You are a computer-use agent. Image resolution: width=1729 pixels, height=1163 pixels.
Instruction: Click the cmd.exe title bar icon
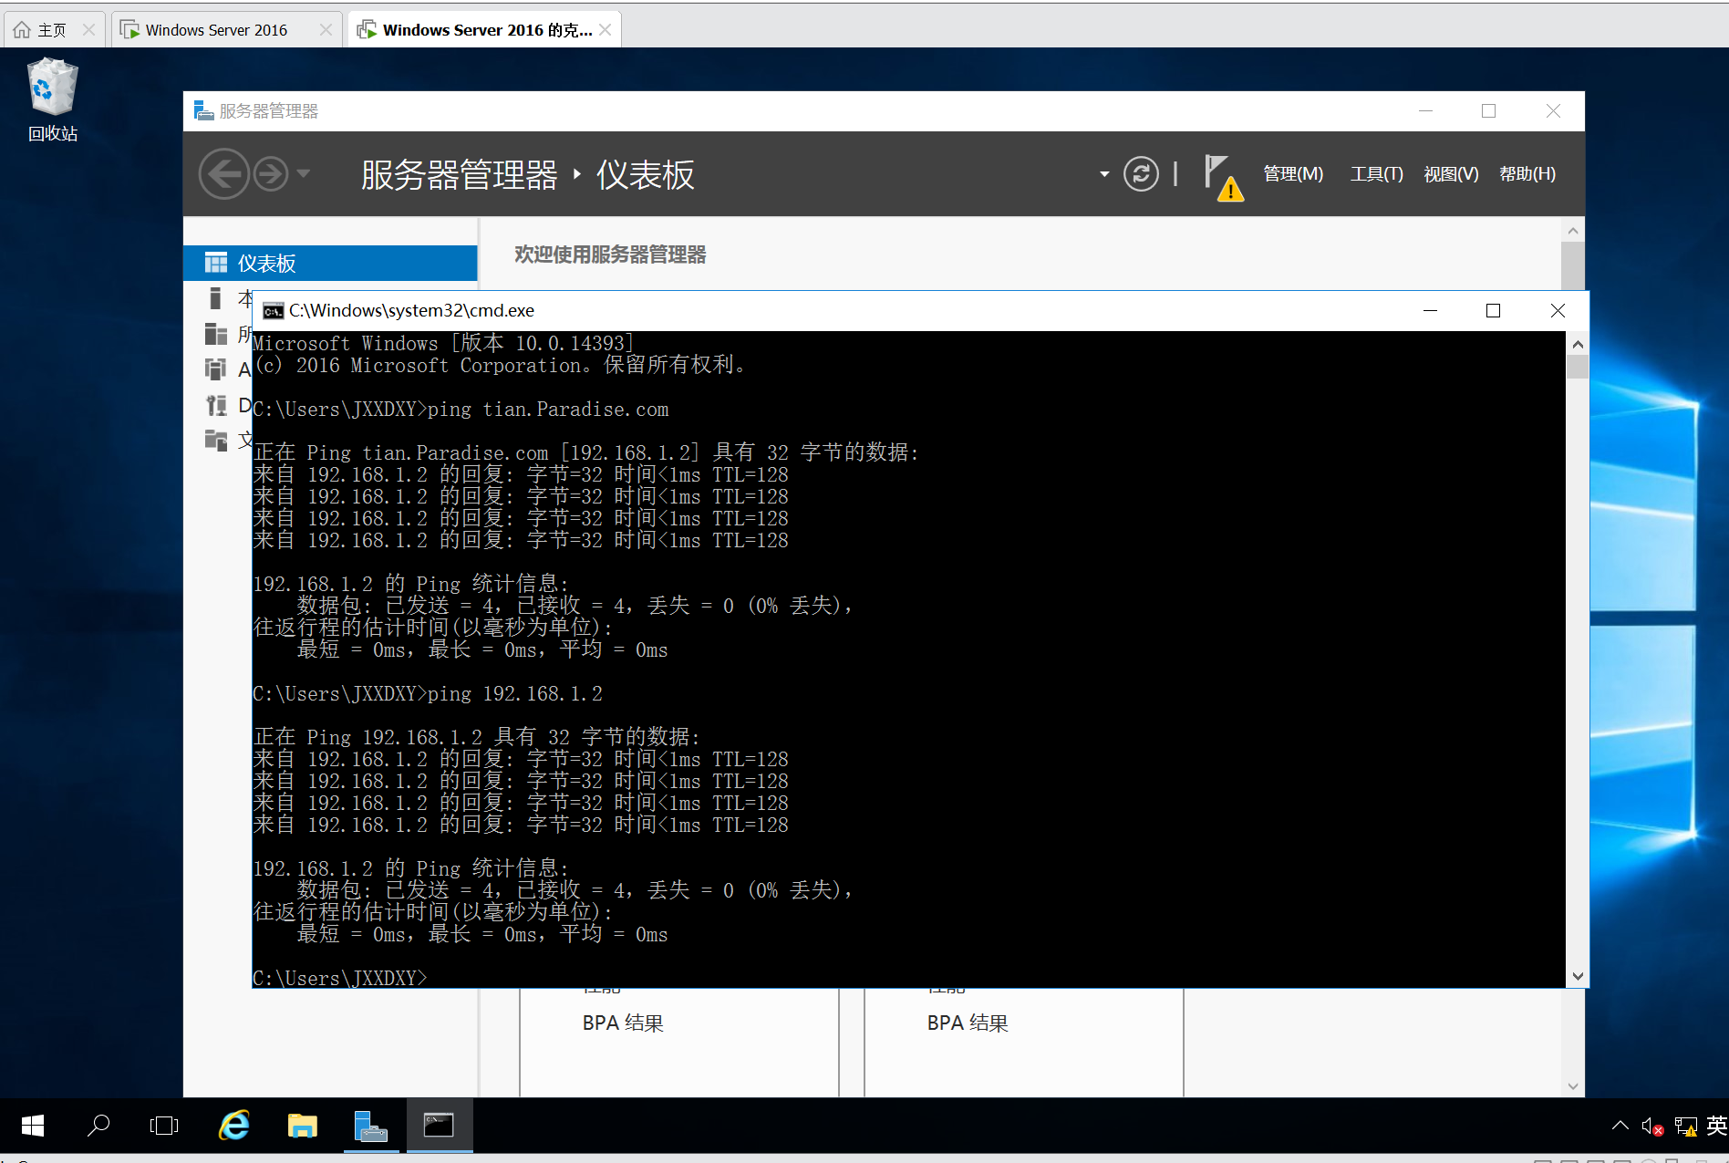(273, 311)
